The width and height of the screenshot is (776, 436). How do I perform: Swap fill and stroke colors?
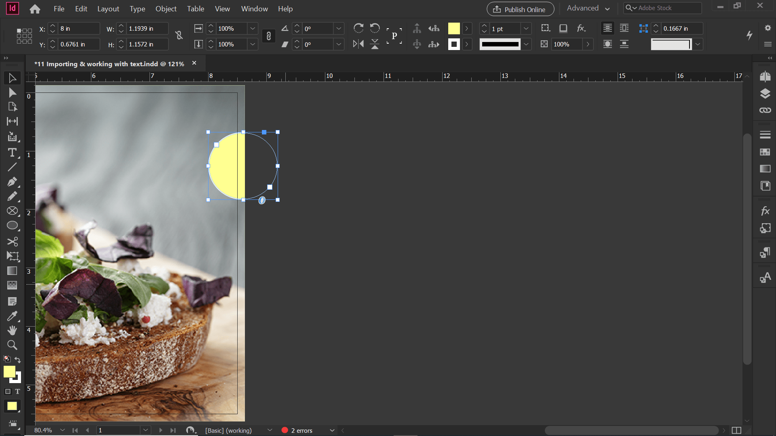pyautogui.click(x=17, y=360)
